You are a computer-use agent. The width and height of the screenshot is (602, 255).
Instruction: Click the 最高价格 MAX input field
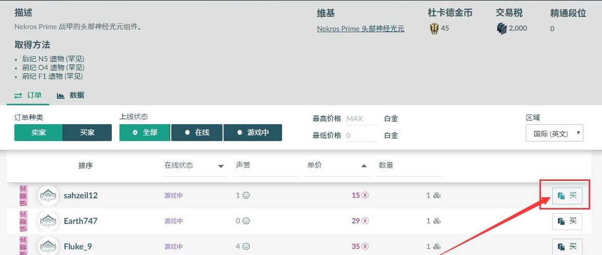click(x=362, y=119)
